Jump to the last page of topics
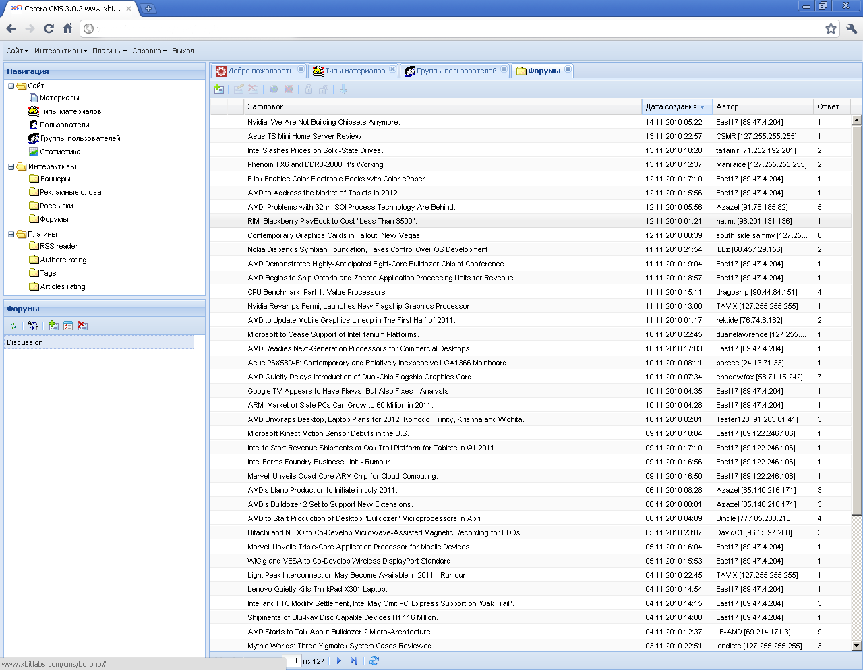 point(354,661)
